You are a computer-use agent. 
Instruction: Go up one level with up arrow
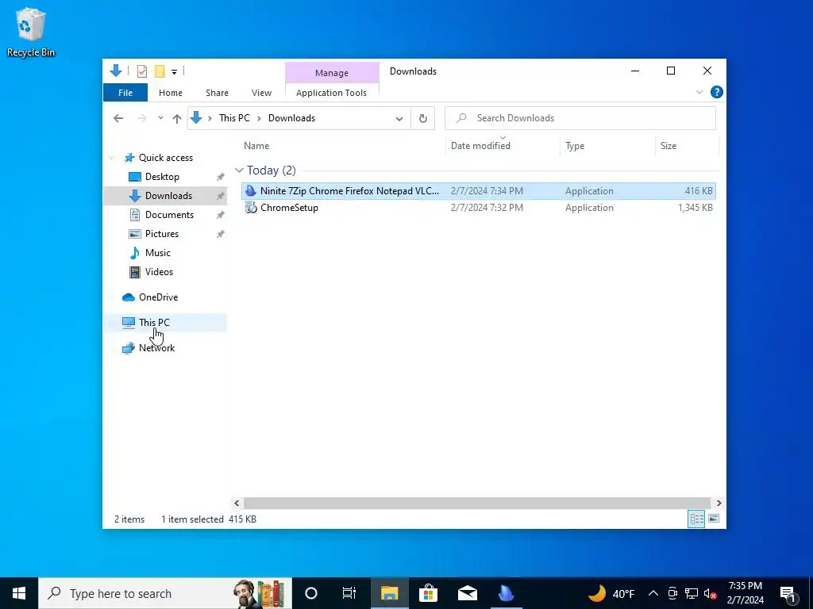[x=177, y=119]
